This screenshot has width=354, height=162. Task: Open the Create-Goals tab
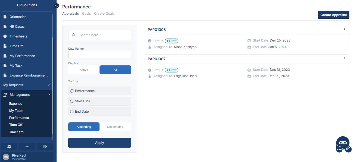pyautogui.click(x=104, y=14)
